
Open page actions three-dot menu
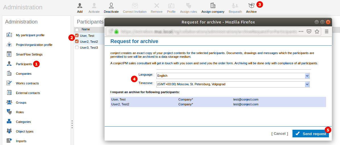click(x=301, y=31)
